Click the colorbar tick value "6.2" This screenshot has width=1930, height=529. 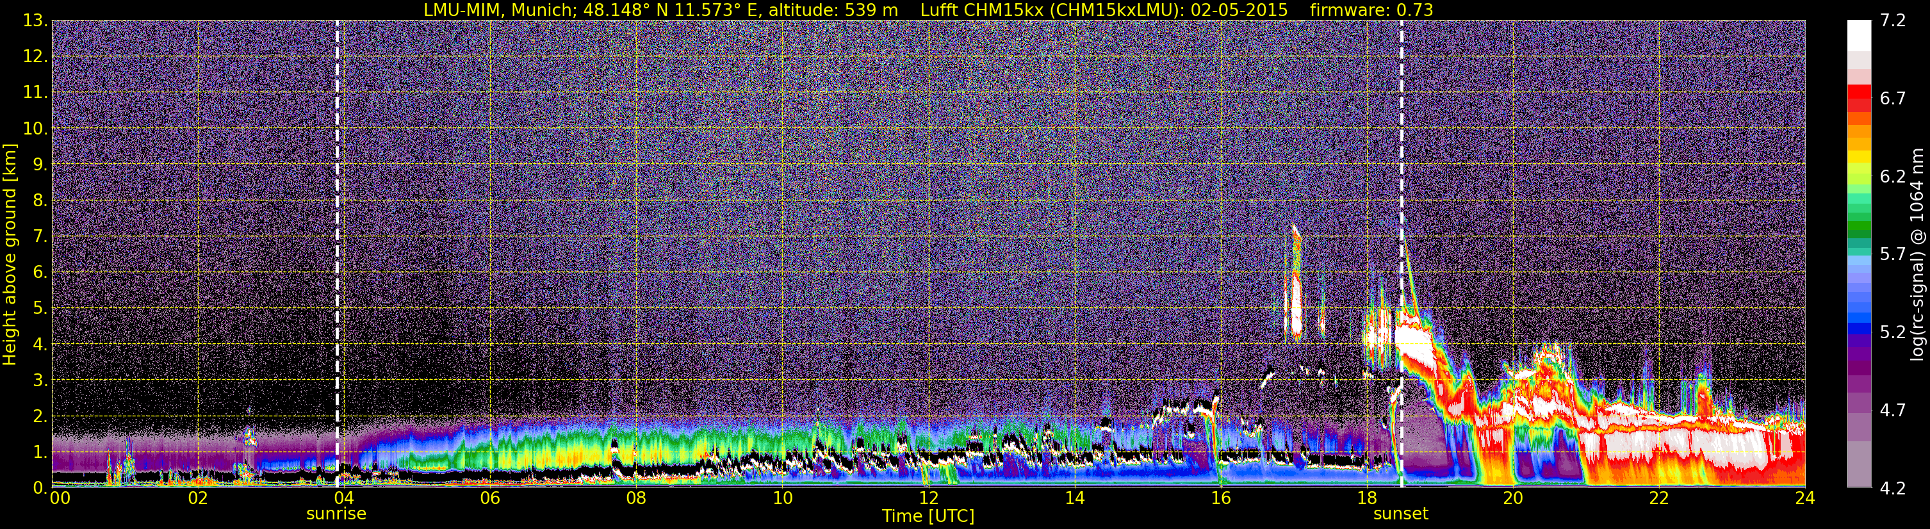point(1893,177)
